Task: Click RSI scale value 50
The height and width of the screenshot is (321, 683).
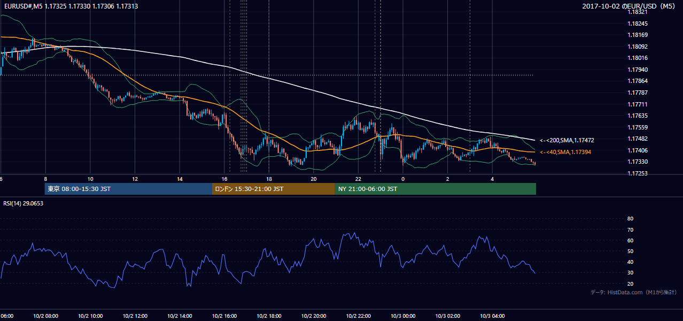Action: coord(630,251)
